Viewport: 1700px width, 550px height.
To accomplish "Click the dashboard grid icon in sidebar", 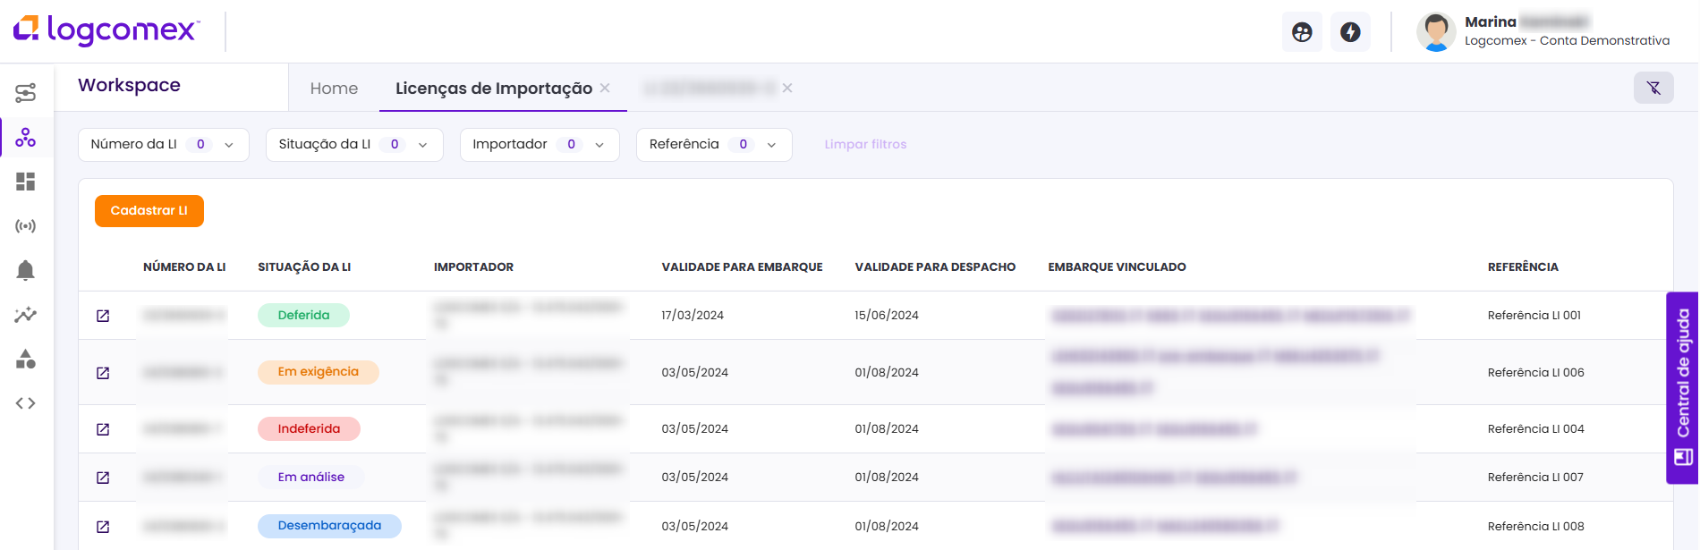I will (26, 182).
